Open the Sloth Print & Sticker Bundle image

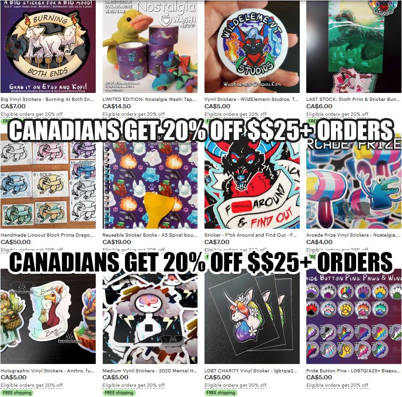pyautogui.click(x=354, y=46)
